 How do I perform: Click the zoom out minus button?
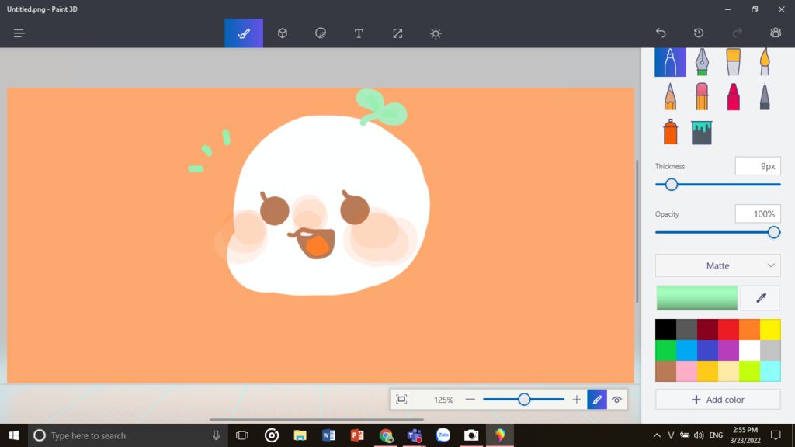click(x=470, y=400)
